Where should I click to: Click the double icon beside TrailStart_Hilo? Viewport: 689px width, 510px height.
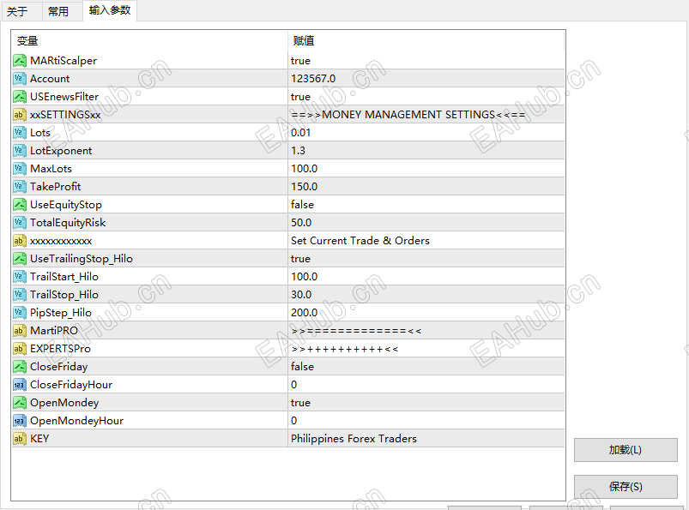coord(20,277)
